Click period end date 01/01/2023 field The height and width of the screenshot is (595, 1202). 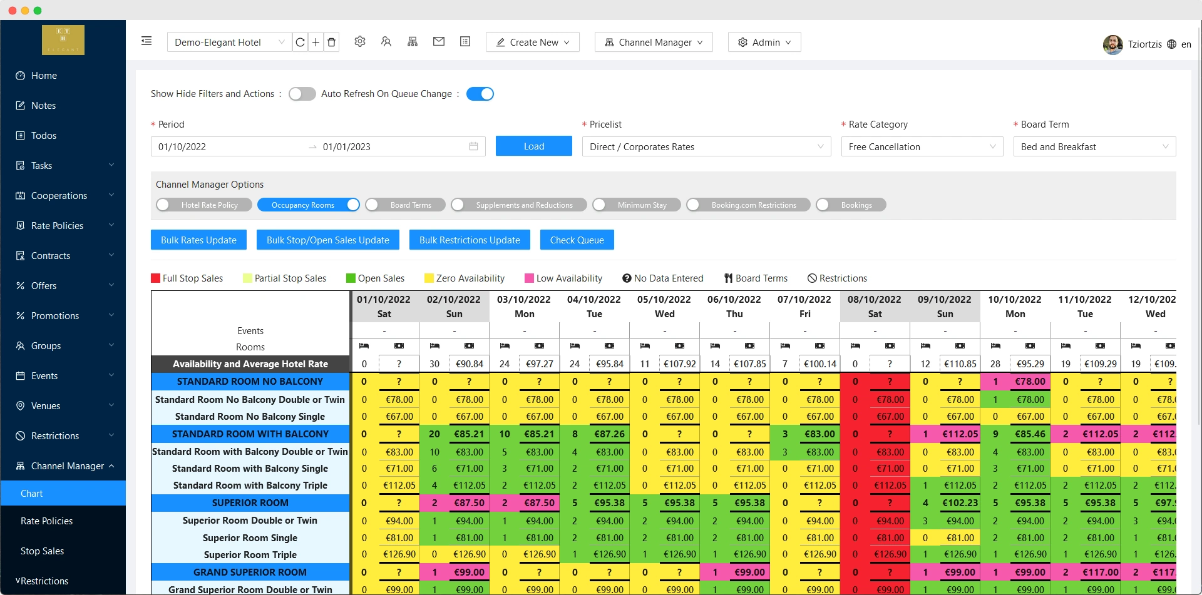pos(393,146)
